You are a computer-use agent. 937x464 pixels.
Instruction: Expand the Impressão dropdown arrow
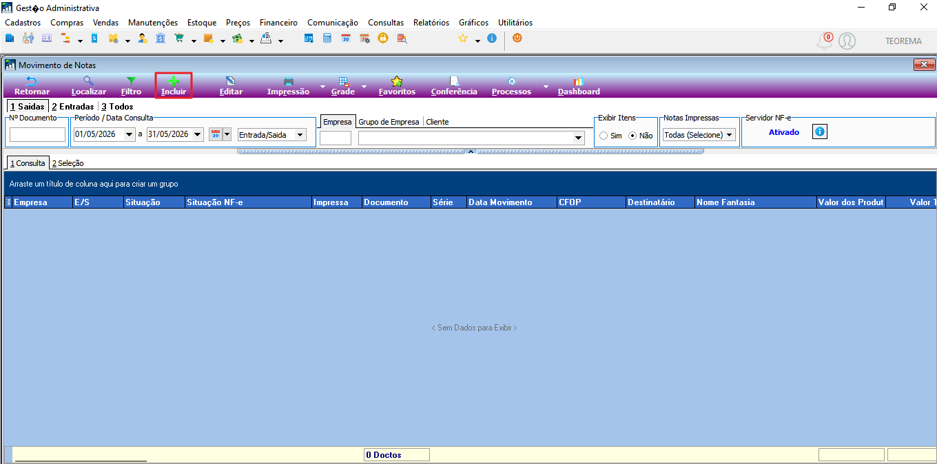(x=322, y=87)
